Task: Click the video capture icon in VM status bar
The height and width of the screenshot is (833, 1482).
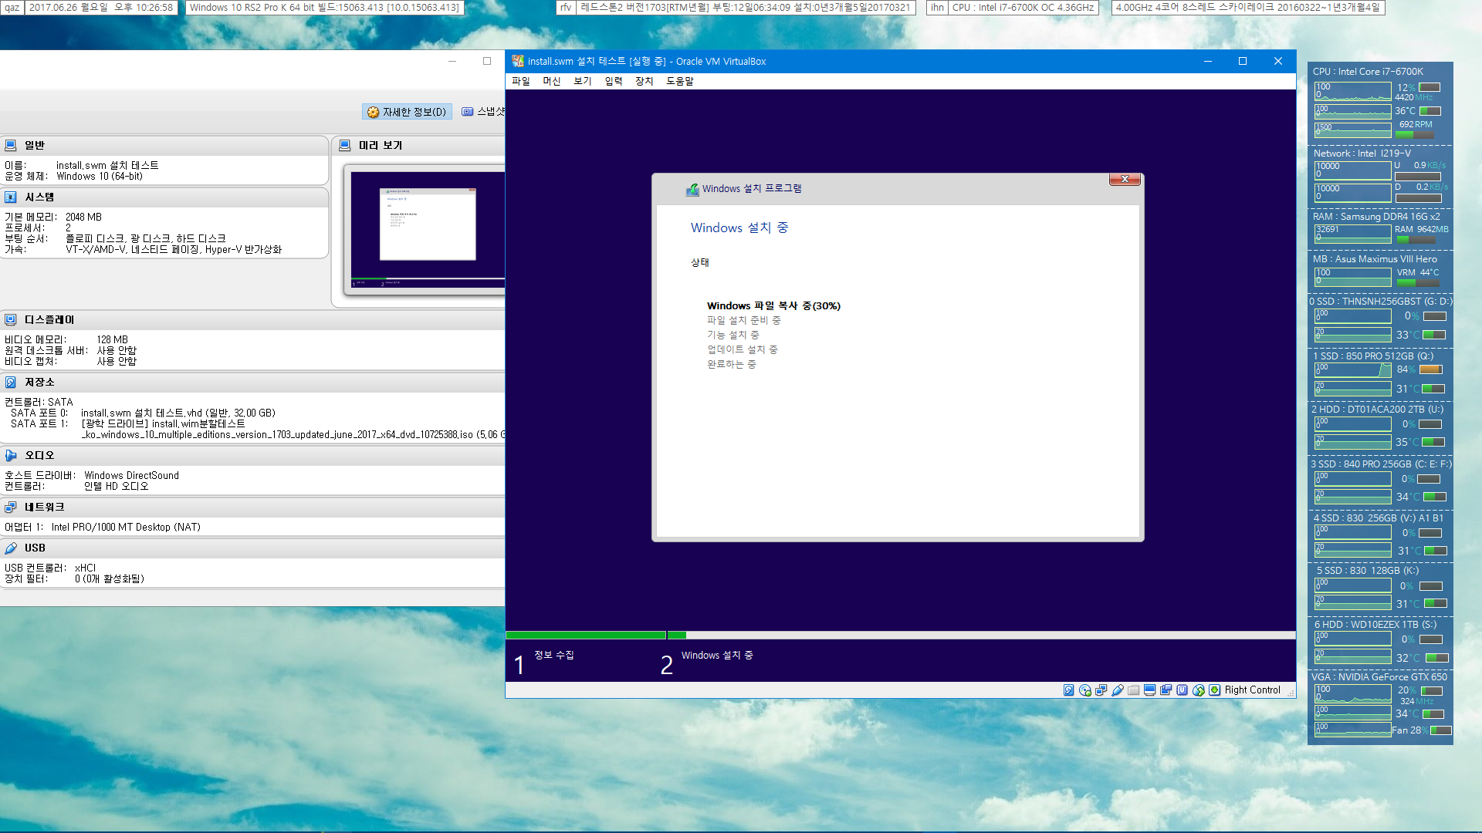Action: click(x=1166, y=690)
